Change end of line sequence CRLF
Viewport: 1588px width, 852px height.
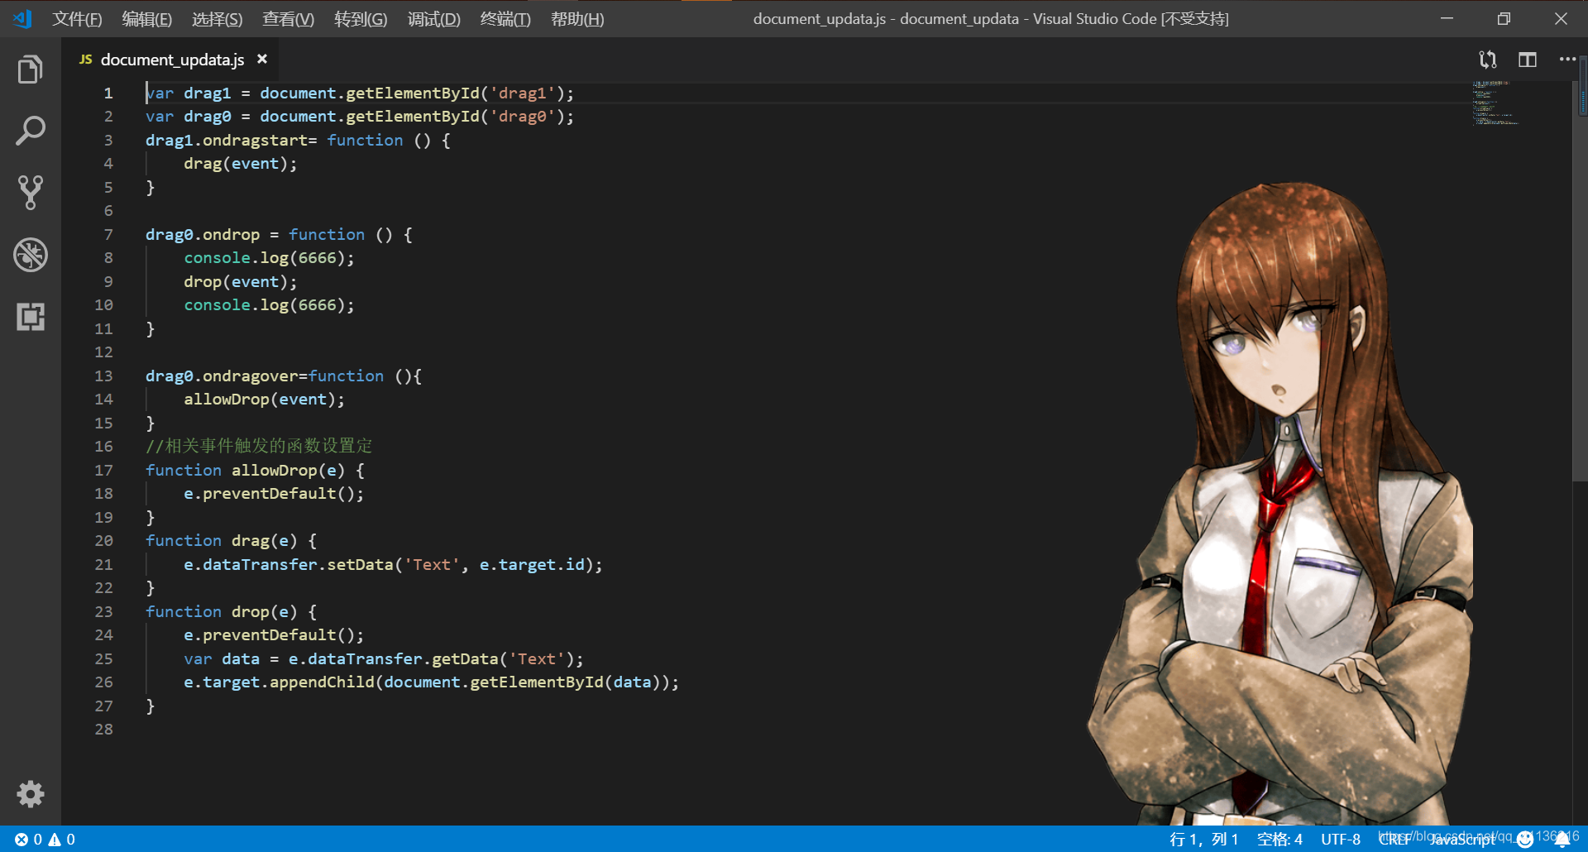(x=1394, y=839)
